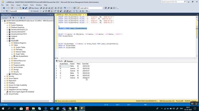The width and height of the screenshot is (199, 111).
Task: Toggle auto-hide pin on Object Explorer
Action: click(50, 15)
